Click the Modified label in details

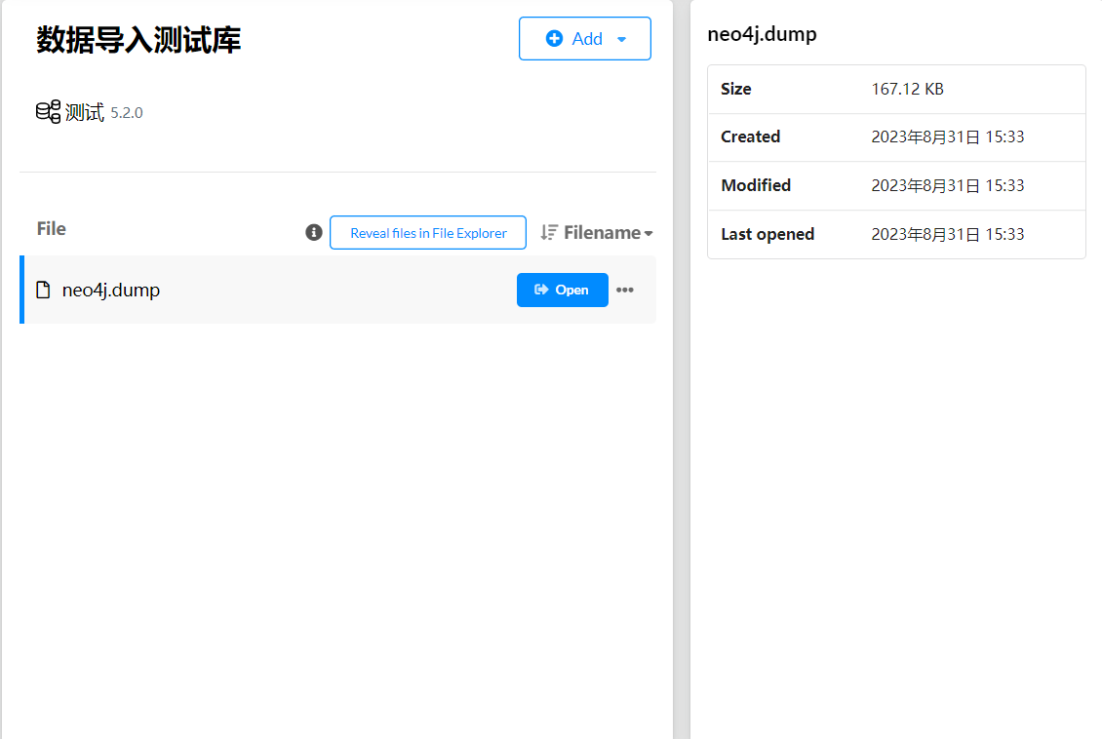756,185
